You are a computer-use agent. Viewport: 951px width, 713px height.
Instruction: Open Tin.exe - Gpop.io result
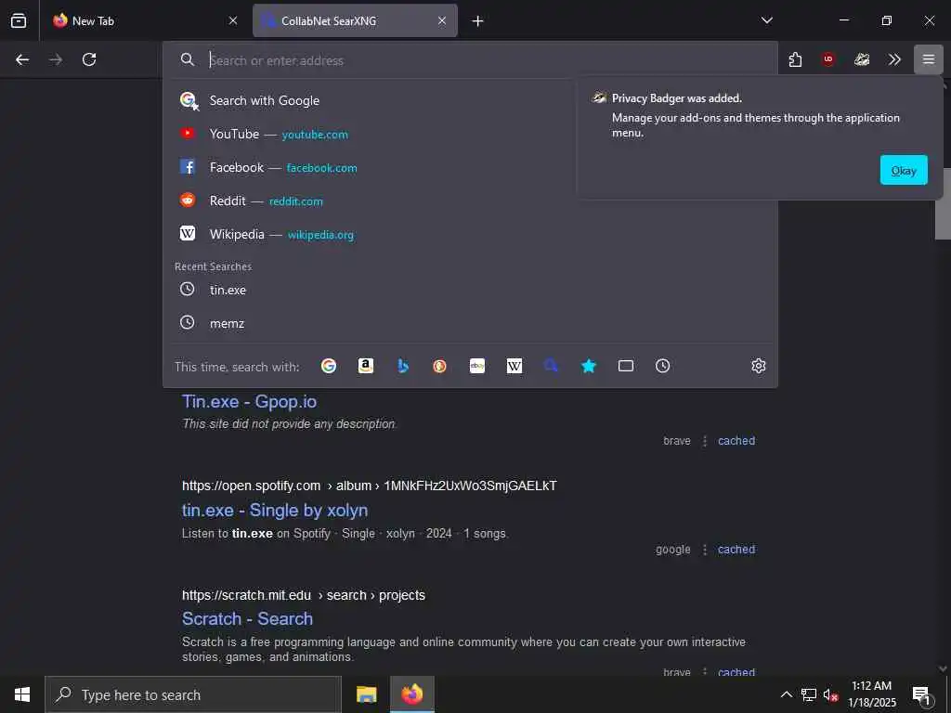click(249, 401)
